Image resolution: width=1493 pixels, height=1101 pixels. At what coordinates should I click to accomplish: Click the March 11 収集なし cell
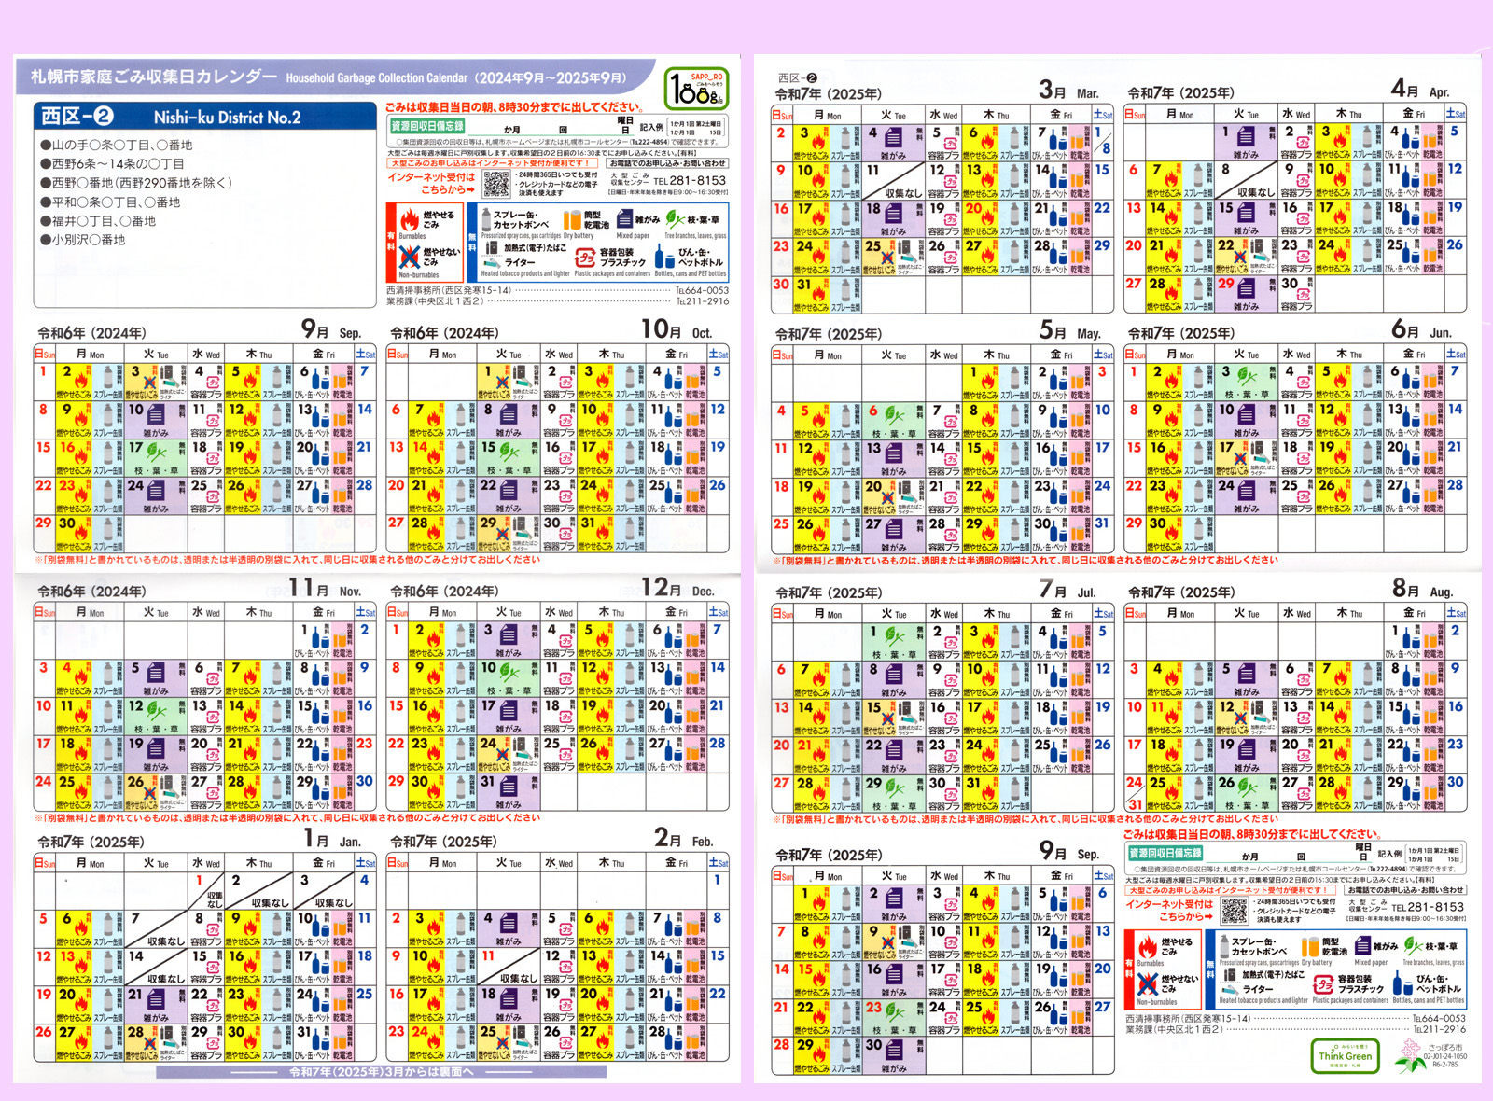click(894, 182)
